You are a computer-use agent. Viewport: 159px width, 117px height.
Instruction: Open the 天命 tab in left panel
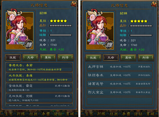[x=30, y=57]
